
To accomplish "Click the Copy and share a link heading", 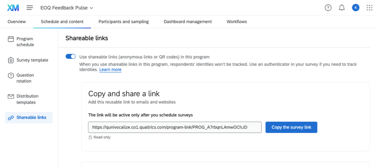I will coord(124,93).
